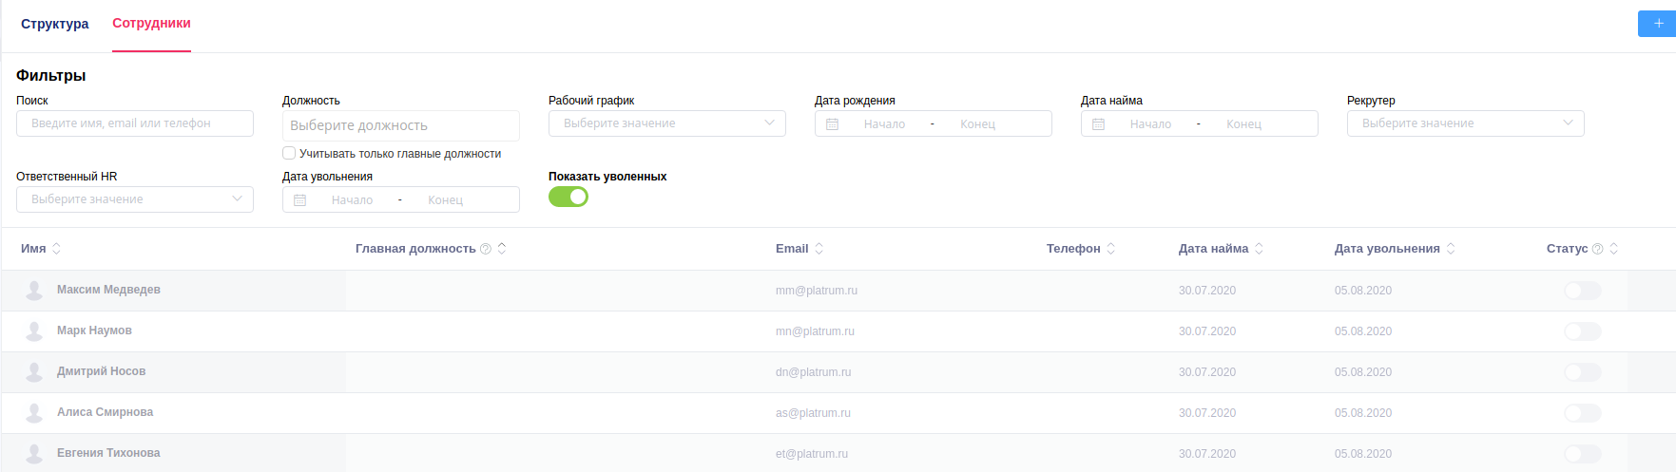Select the Сотрудники tab
The height and width of the screenshot is (472, 1676).
151,24
